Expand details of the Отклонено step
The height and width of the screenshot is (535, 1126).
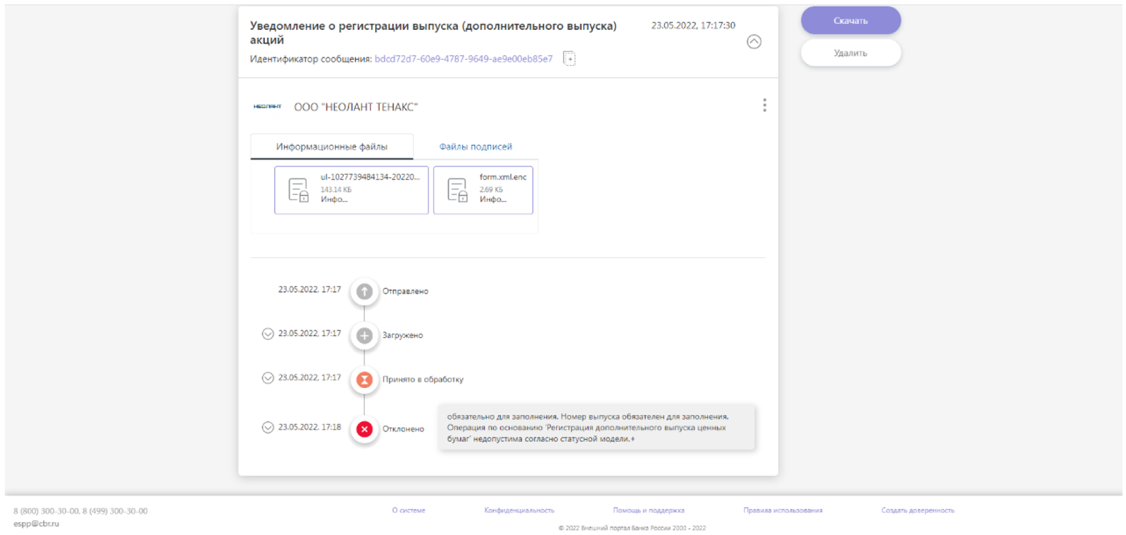point(268,427)
